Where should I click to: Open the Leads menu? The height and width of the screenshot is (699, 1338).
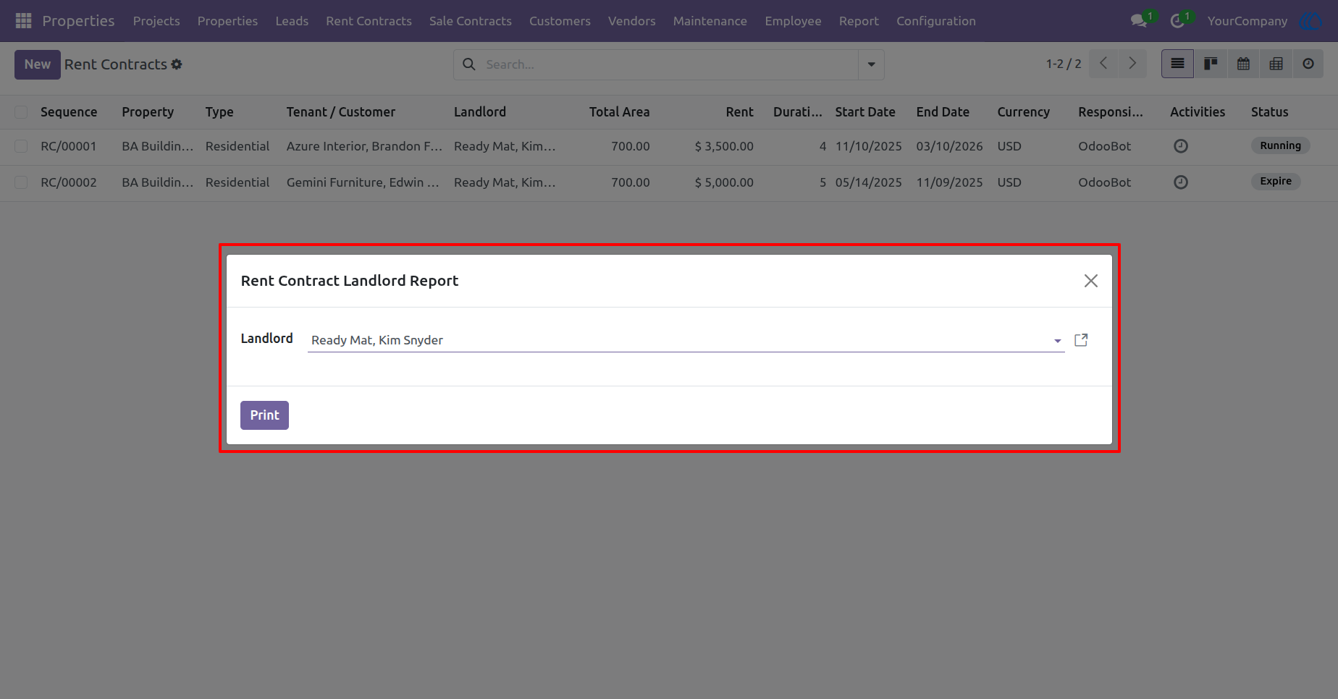292,21
